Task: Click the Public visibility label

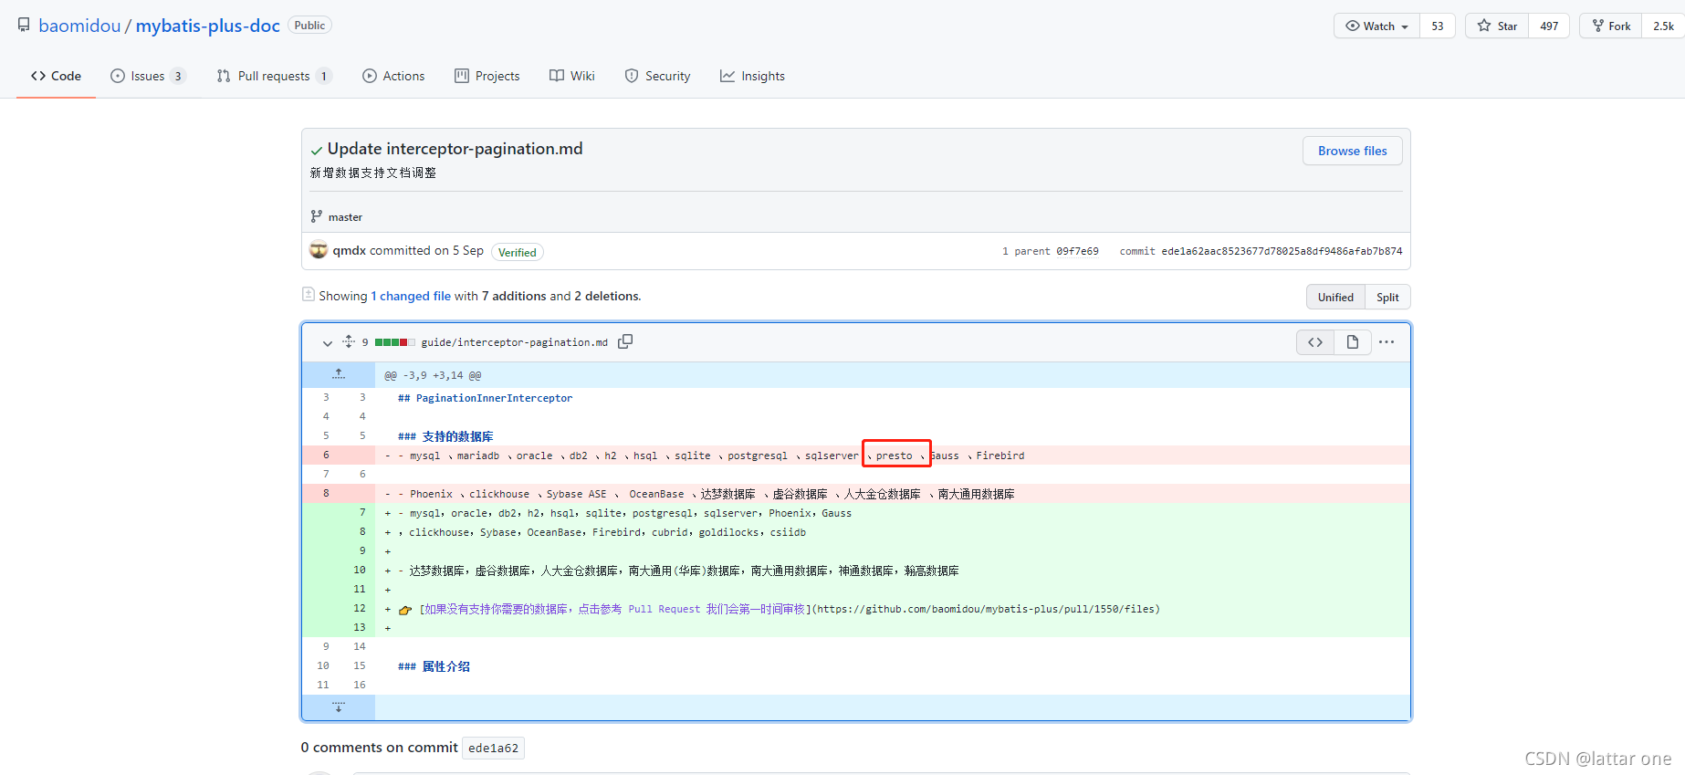Action: 309,26
